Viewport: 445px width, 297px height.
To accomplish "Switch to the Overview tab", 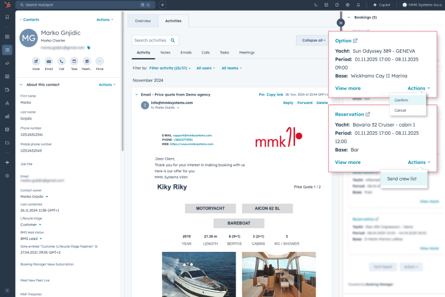I will [x=143, y=21].
